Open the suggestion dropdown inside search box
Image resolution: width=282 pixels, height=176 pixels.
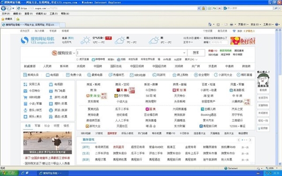[x=184, y=53]
